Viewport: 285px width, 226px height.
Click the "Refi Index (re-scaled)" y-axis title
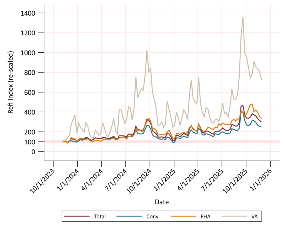coord(11,82)
